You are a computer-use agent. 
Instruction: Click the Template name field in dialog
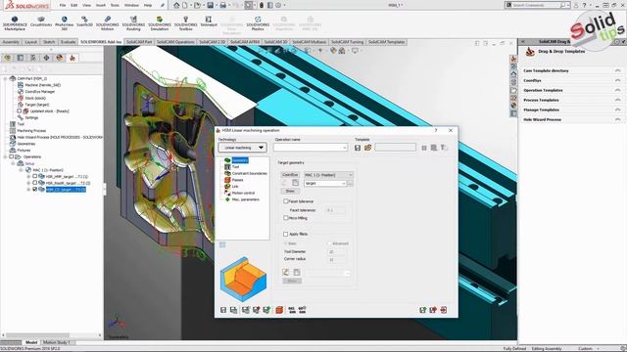pos(395,148)
